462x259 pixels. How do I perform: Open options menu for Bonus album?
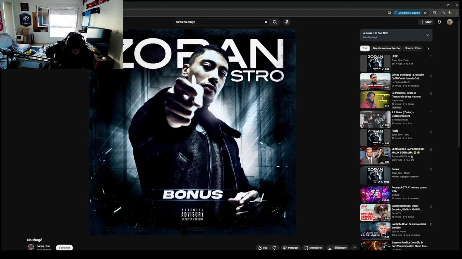tap(431, 170)
